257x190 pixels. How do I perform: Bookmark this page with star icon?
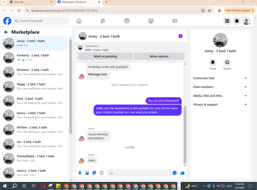(x=209, y=11)
